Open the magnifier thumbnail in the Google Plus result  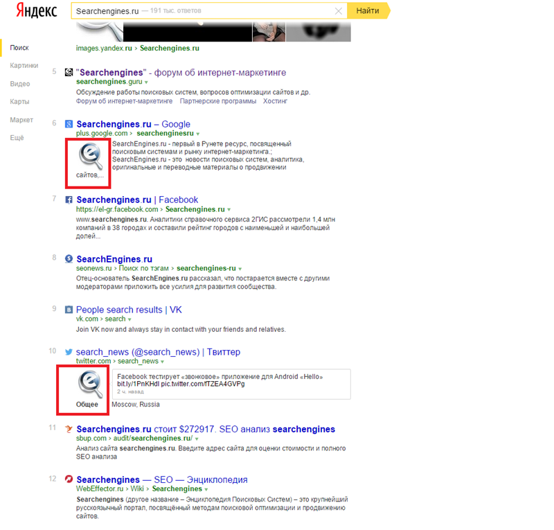[91, 157]
